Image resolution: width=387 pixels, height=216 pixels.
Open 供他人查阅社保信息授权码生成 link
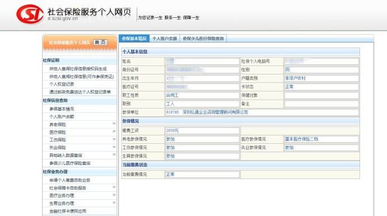78,69
